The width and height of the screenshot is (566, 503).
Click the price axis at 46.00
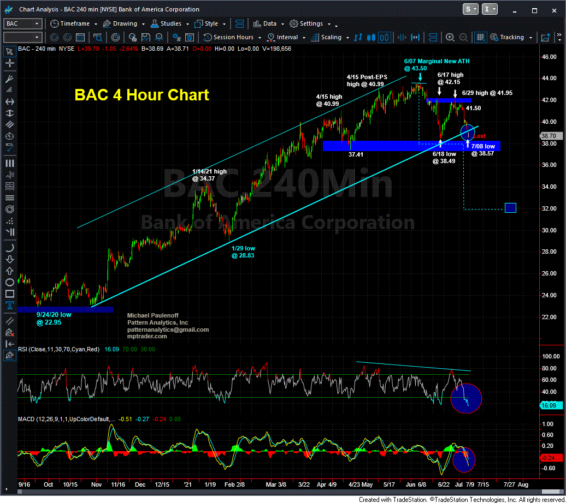tap(549, 57)
